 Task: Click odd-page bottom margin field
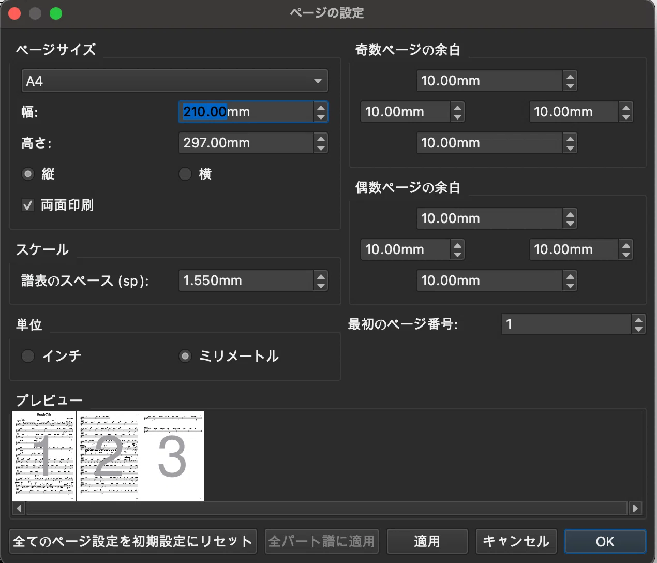(489, 143)
